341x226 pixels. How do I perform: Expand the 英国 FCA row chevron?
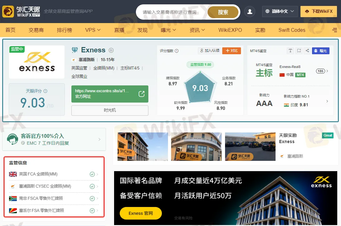point(97,174)
